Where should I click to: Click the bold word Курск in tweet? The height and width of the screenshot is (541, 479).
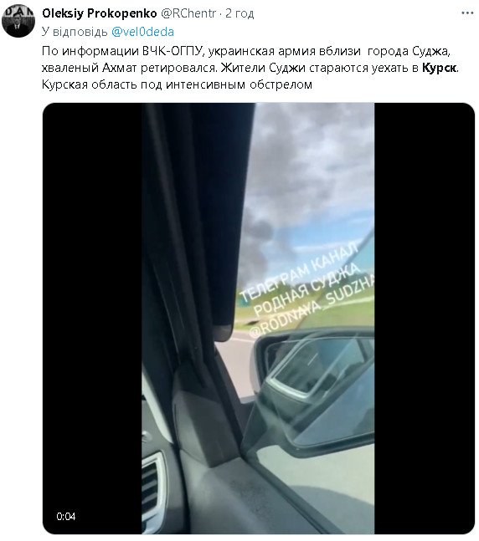click(x=439, y=68)
